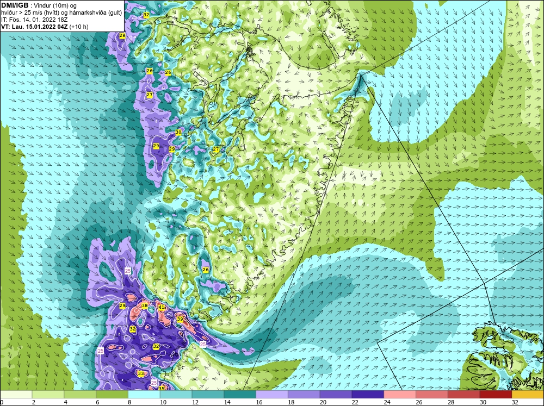544x406 pixels.
Task: Click the dark red 30–32 m/s legend swatch
Action: click(496, 394)
